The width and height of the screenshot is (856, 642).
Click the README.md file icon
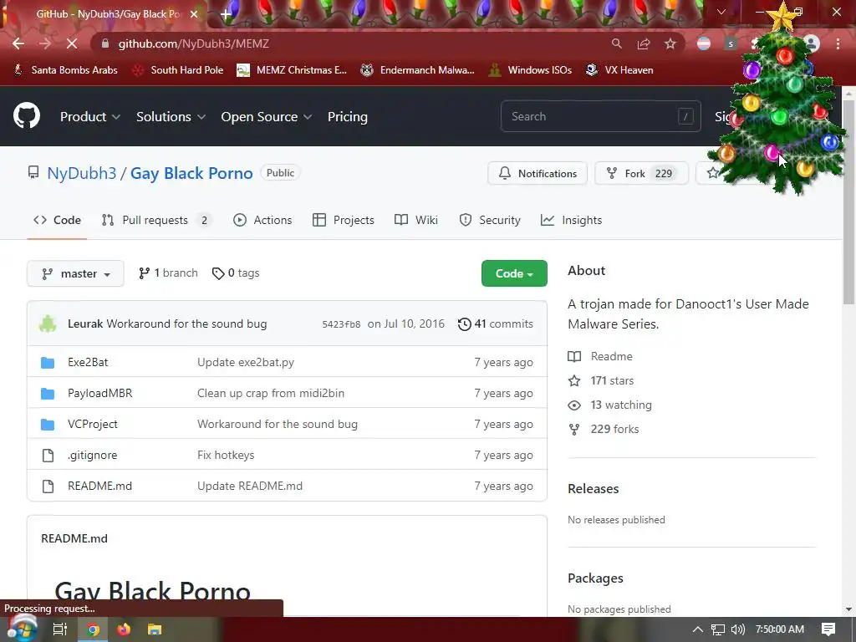[48, 487]
